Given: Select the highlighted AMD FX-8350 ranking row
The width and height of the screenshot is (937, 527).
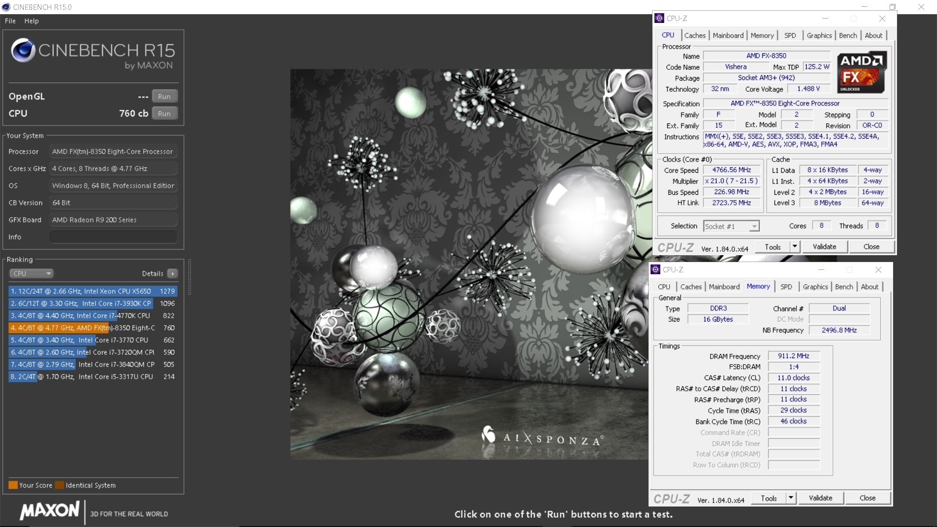Looking at the screenshot, I should point(93,328).
